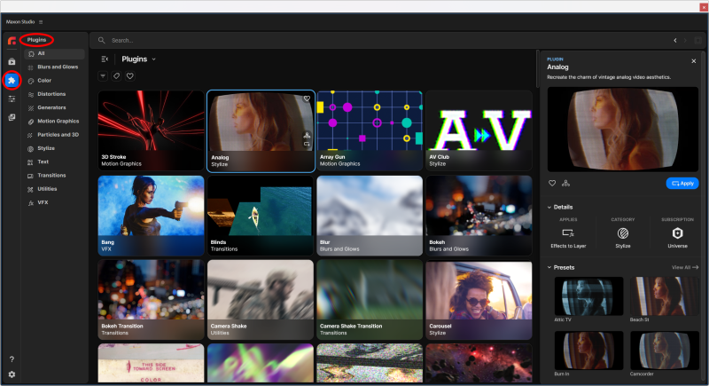709x386 pixels.
Task: Click the Red Giant logo icon in sidebar
Action: tap(12, 41)
